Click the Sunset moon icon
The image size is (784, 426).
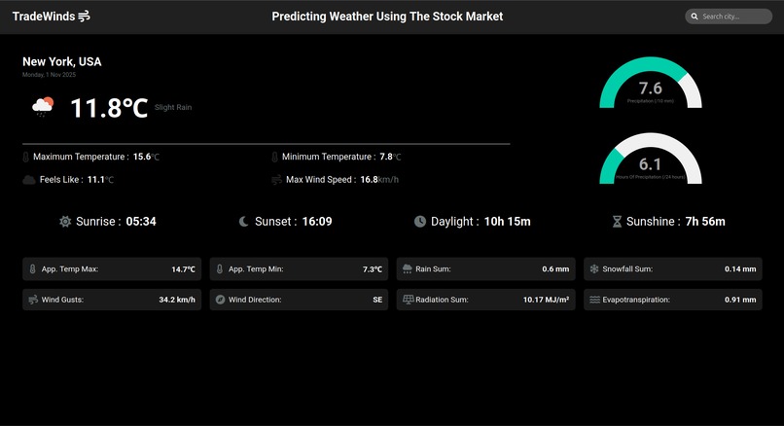coord(243,222)
